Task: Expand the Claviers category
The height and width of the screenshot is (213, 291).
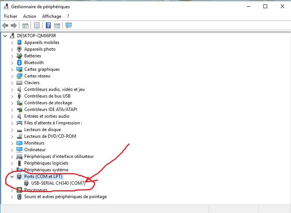Action: pos(12,83)
